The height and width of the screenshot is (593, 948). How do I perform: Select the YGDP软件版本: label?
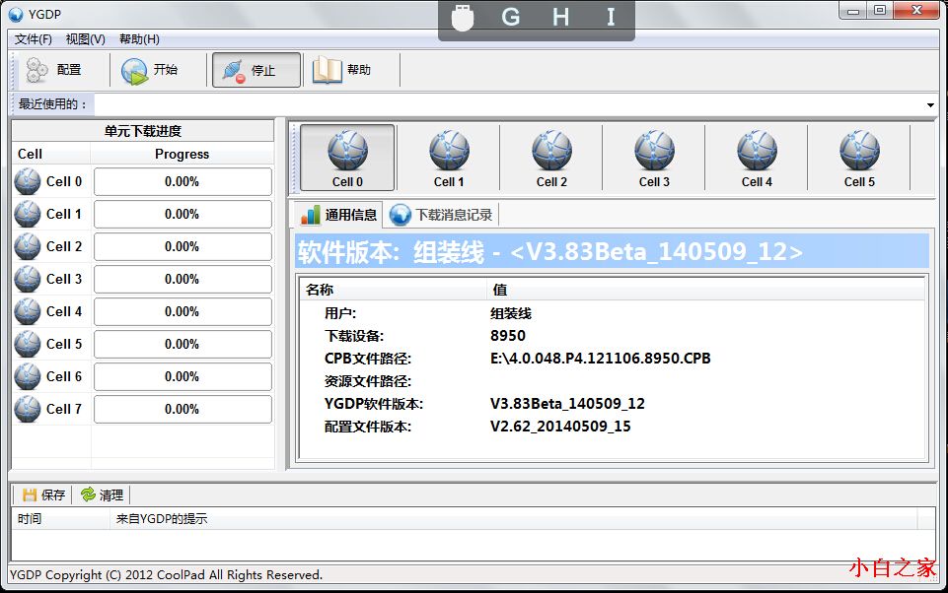coord(374,404)
